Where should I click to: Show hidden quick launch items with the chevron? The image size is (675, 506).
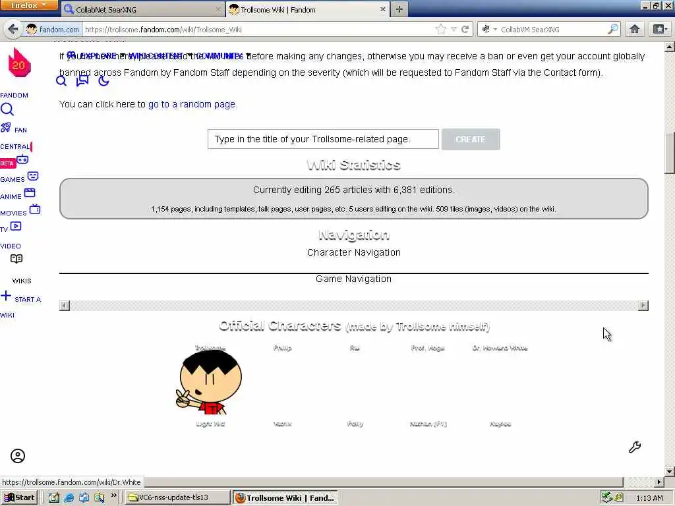(x=113, y=495)
